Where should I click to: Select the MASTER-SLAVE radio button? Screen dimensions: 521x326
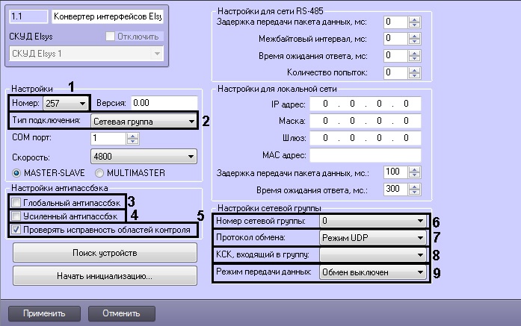click(17, 173)
